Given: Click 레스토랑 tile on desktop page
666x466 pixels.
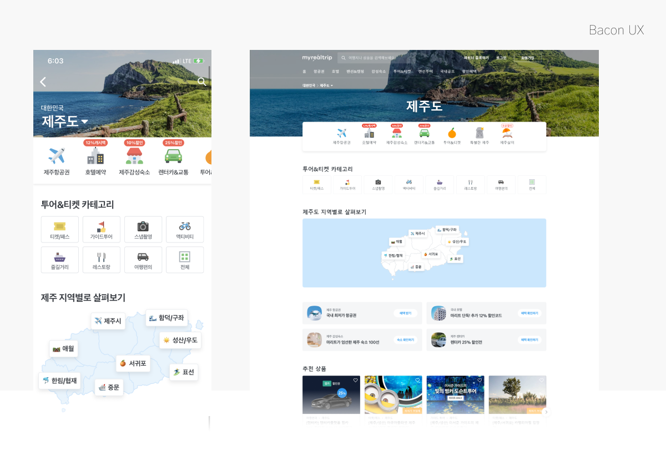Looking at the screenshot, I should (x=470, y=185).
